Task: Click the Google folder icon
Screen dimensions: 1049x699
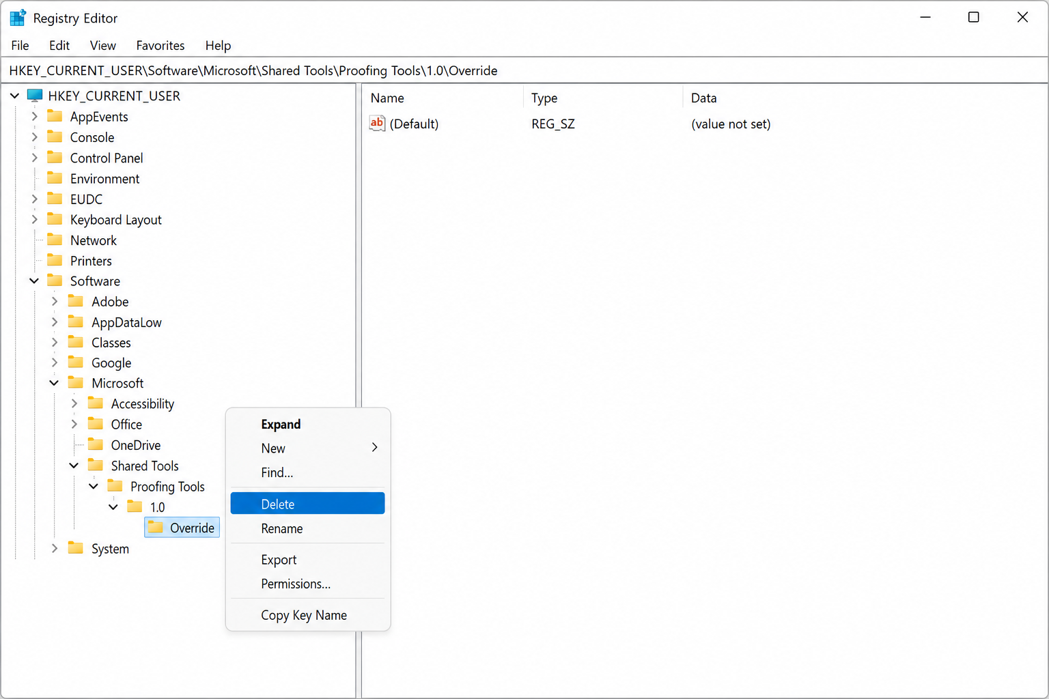Action: 76,362
